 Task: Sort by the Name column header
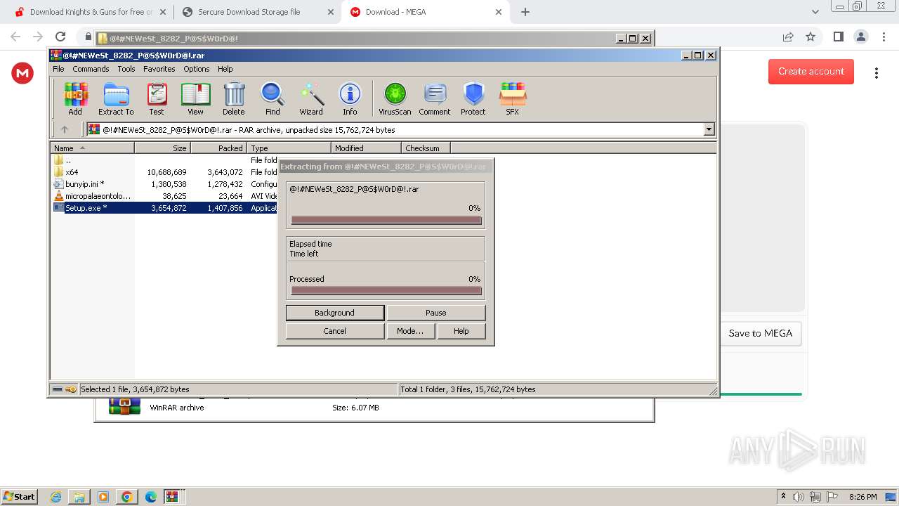point(92,148)
